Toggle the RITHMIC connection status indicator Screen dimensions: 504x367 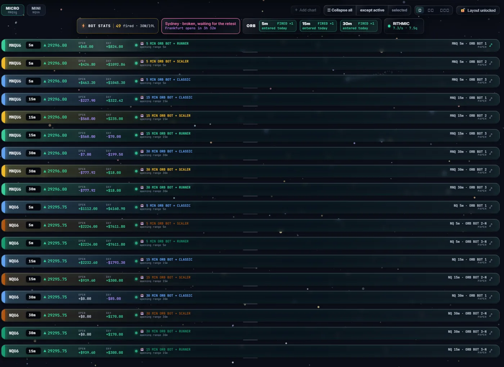[x=389, y=26]
